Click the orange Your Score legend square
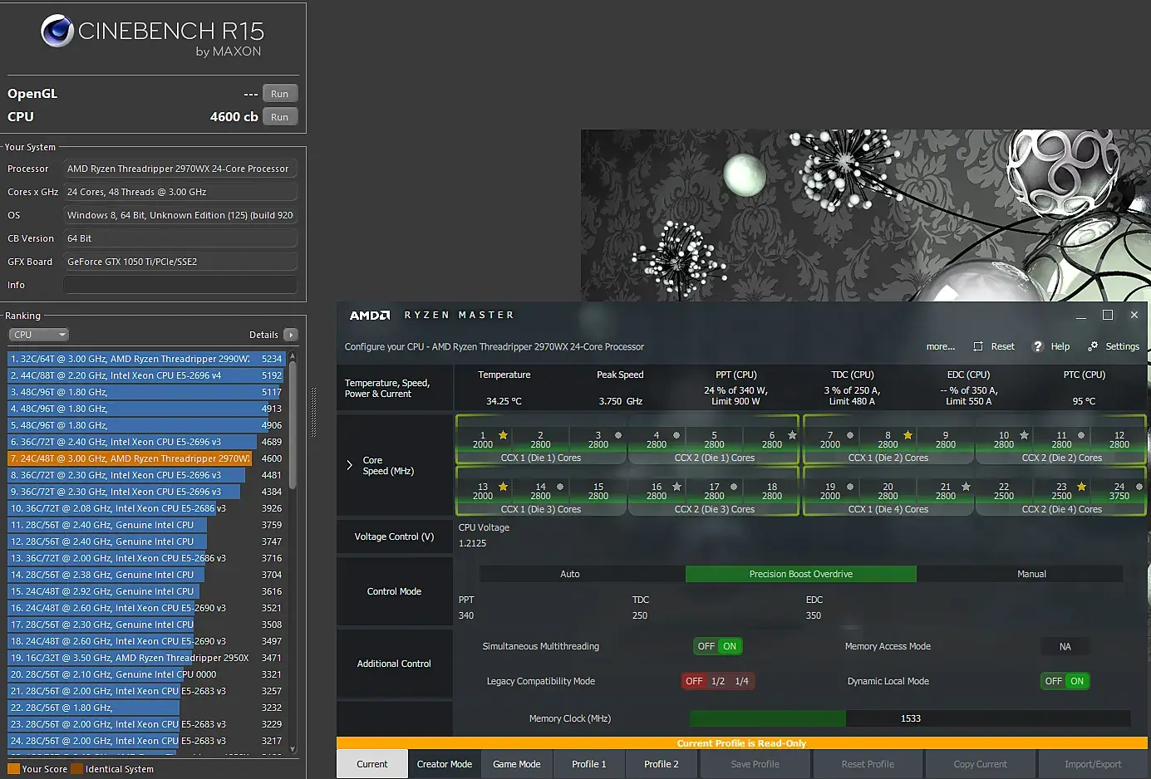1151x779 pixels. click(13, 769)
